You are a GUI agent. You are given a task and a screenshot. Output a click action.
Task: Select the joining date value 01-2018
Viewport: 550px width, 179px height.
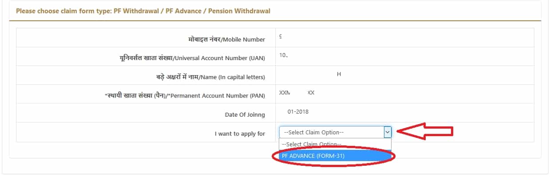click(x=298, y=112)
